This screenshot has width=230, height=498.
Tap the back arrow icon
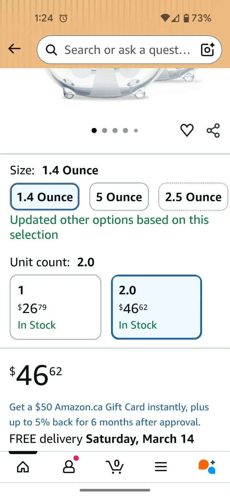click(15, 49)
